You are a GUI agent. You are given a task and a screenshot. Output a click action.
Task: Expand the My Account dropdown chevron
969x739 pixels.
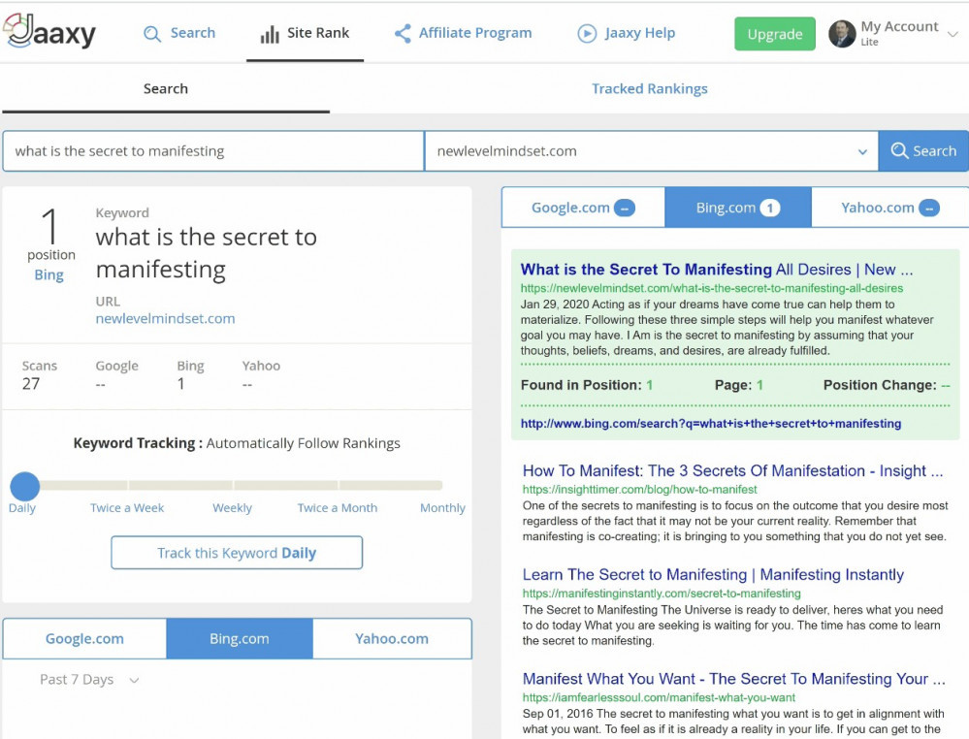coord(953,34)
